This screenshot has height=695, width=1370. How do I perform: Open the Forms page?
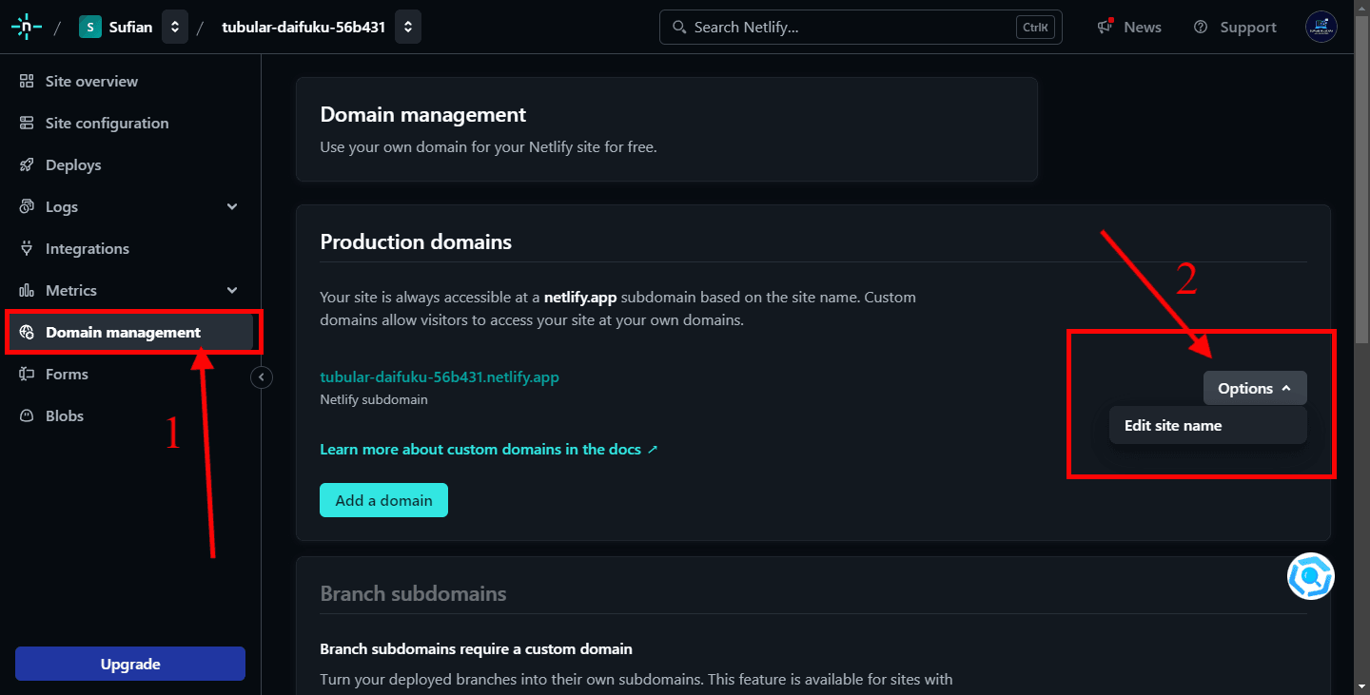[x=67, y=374]
